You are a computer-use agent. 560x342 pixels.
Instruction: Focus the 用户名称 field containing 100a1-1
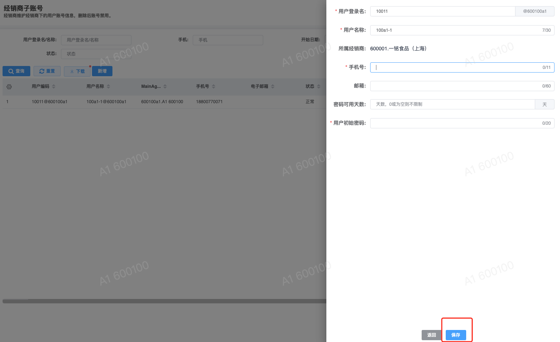point(462,30)
